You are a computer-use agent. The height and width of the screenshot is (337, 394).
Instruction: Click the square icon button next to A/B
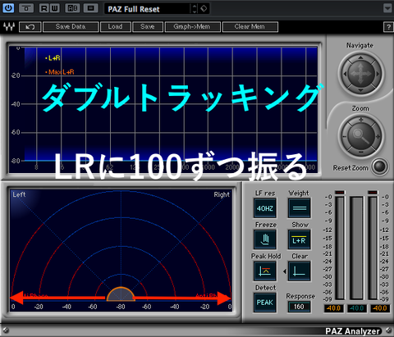[90, 8]
